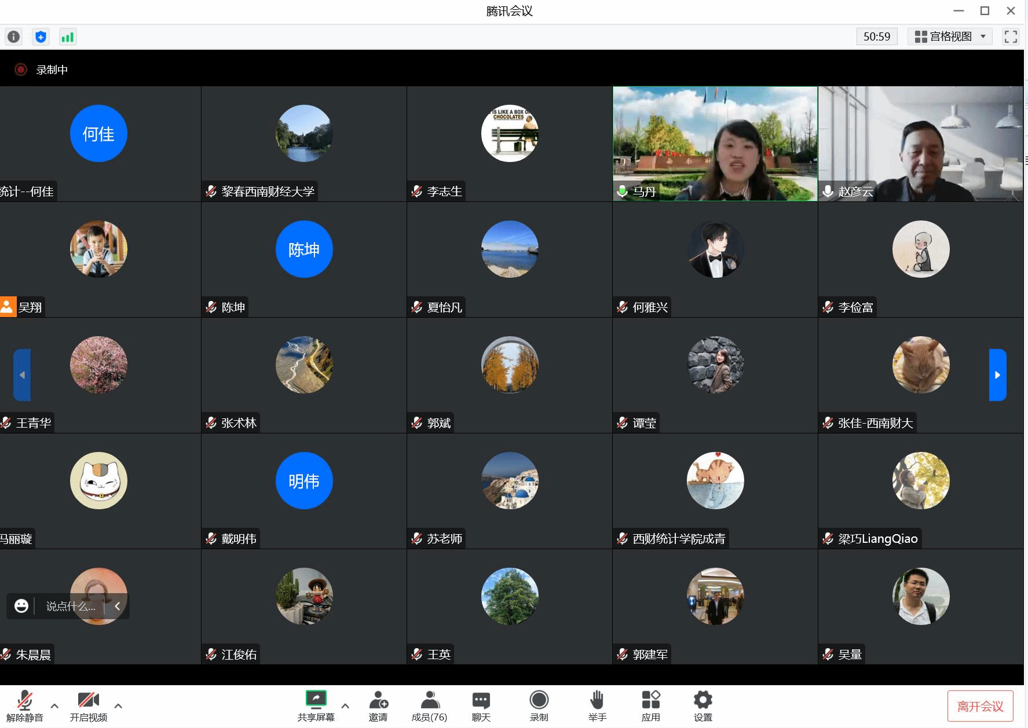Raise hand with 举手 button
This screenshot has height=728, width=1028.
tap(597, 706)
